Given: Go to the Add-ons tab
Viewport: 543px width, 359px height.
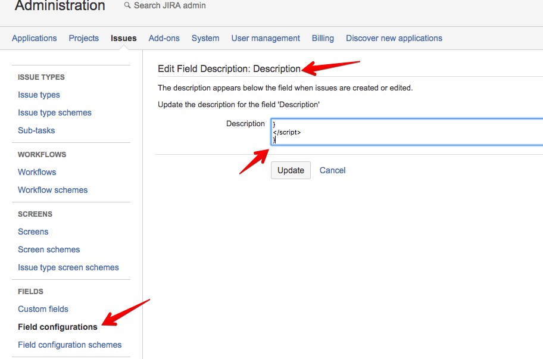Looking at the screenshot, I should [x=164, y=38].
